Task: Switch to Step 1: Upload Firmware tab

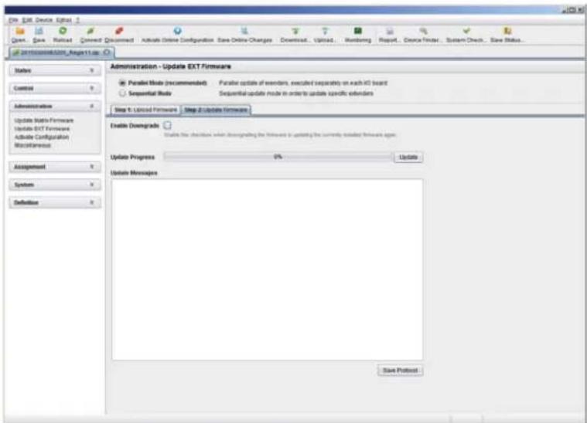Action: (x=145, y=110)
